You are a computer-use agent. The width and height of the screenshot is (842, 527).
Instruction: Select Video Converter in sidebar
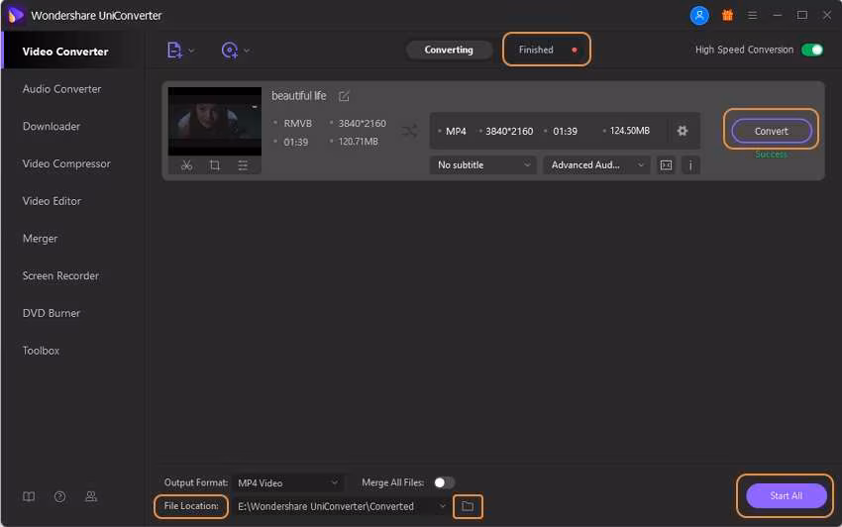pyautogui.click(x=65, y=52)
